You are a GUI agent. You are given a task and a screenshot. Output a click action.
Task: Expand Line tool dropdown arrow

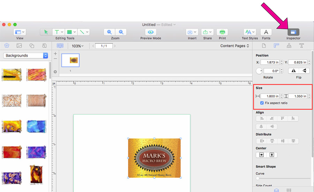[87, 32]
